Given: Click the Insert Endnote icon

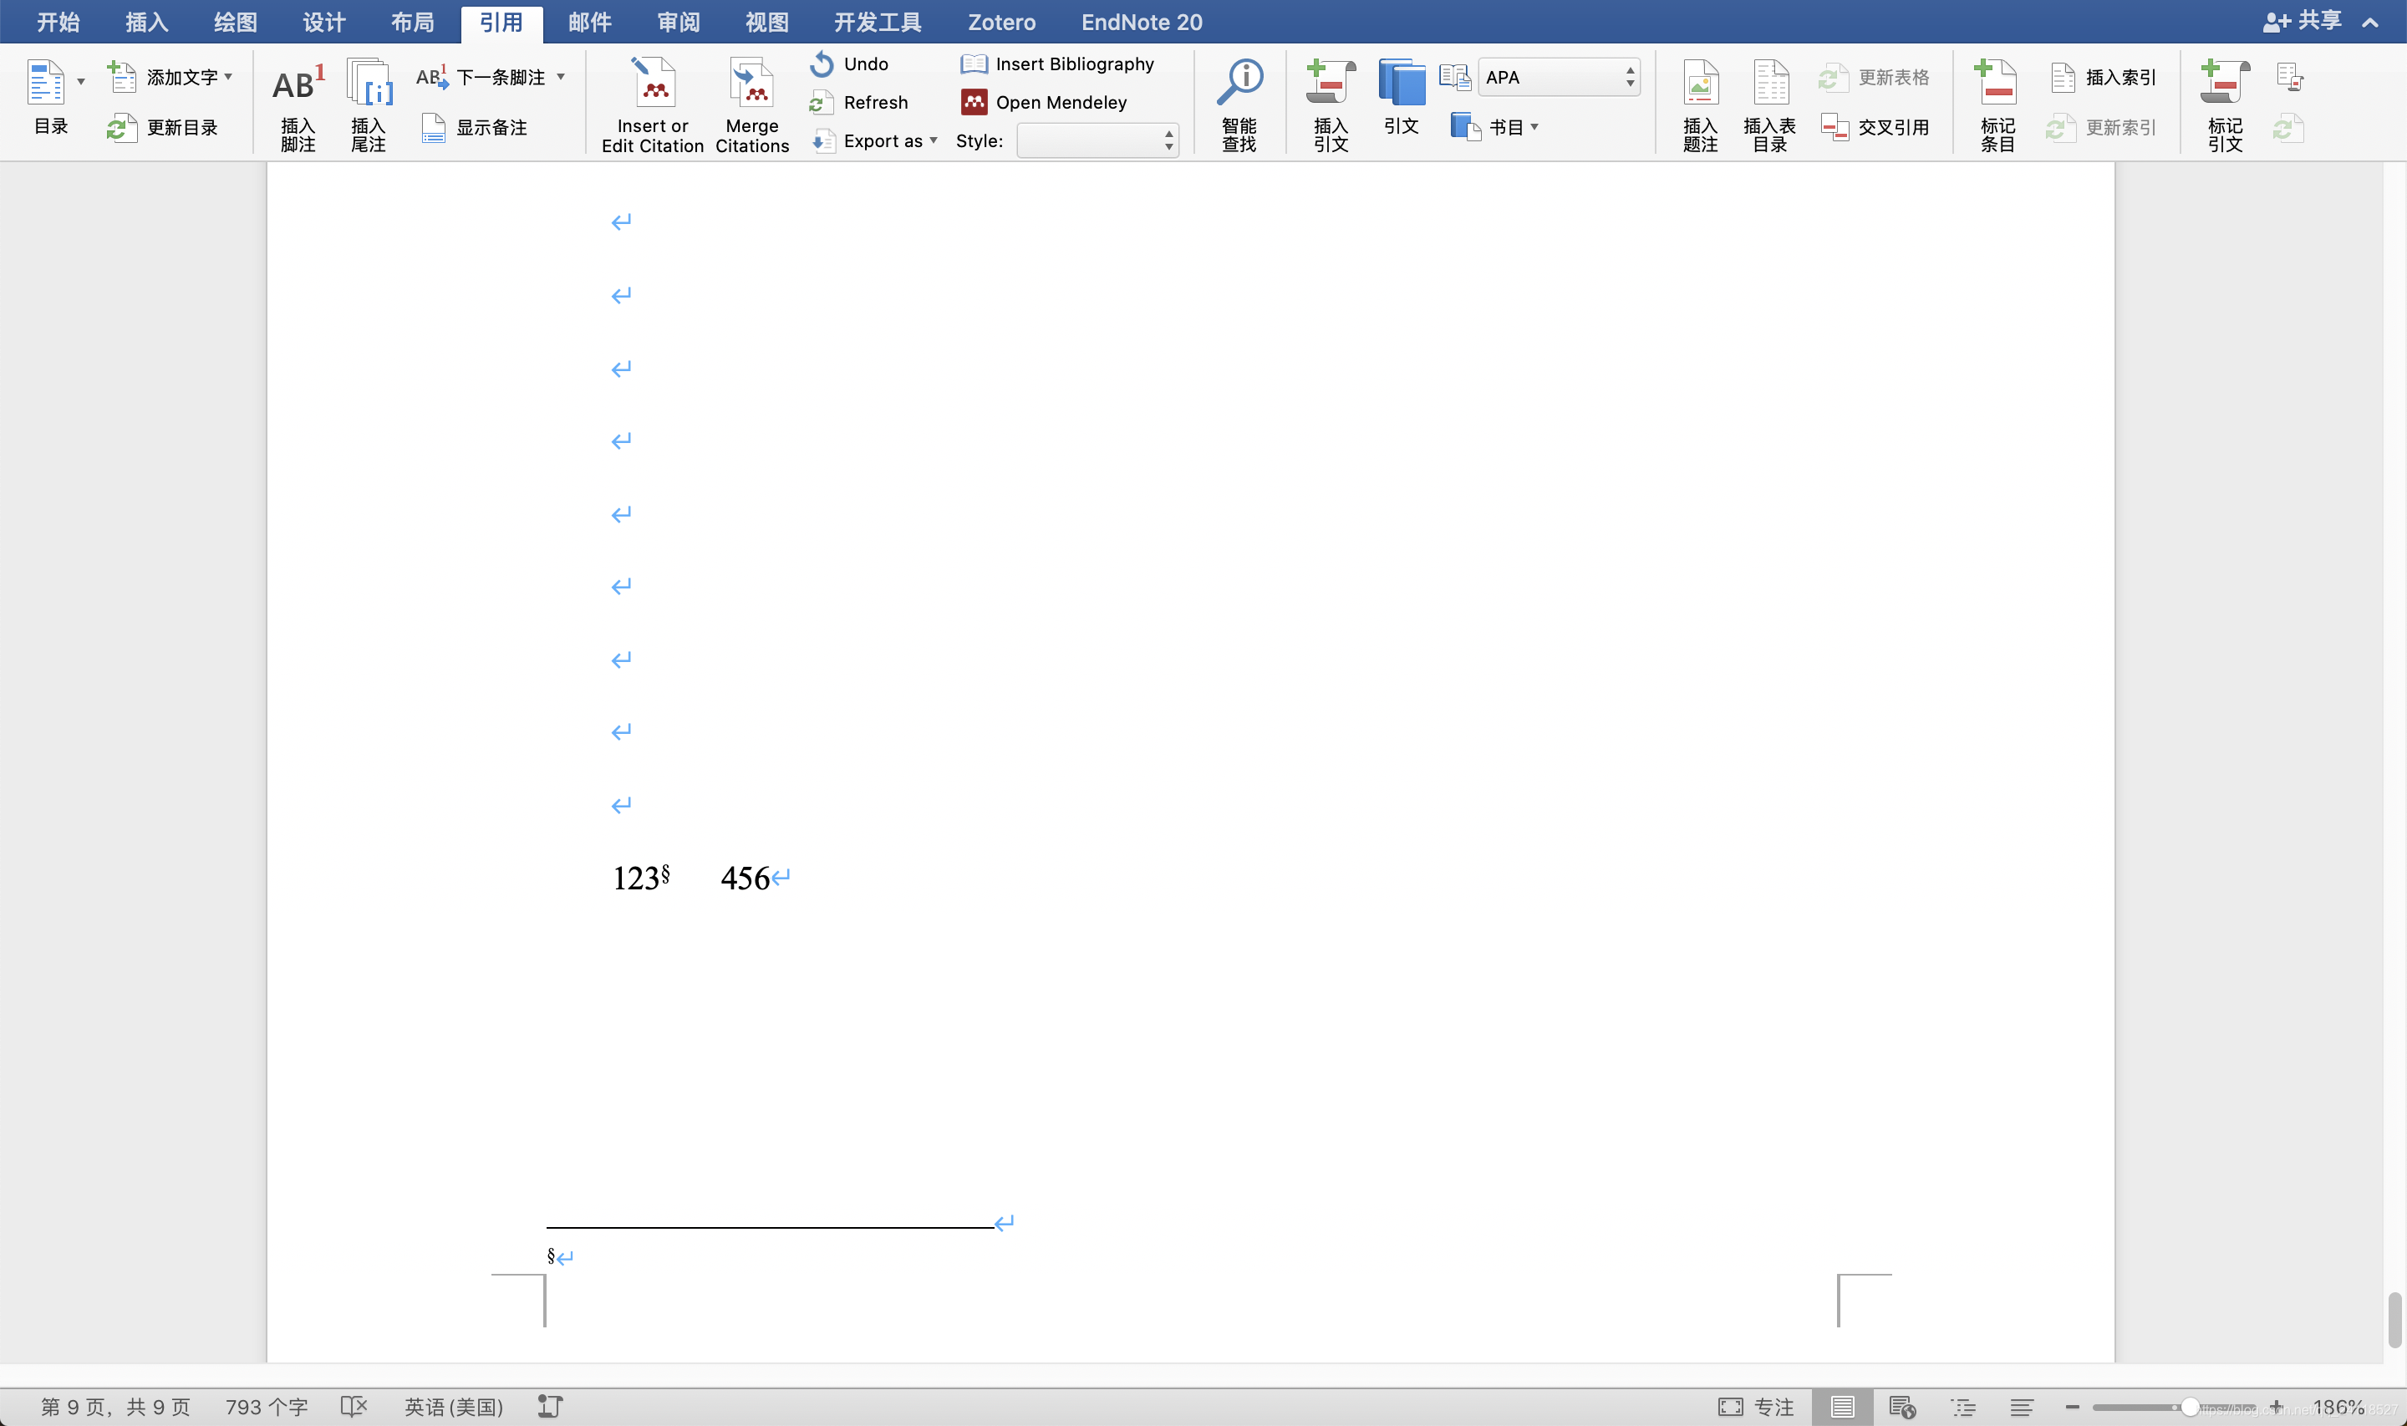Looking at the screenshot, I should 369,84.
